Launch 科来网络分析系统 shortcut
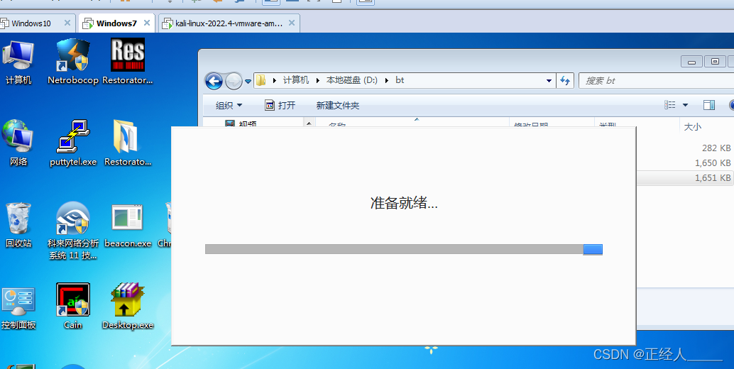The image size is (734, 369). click(x=73, y=230)
